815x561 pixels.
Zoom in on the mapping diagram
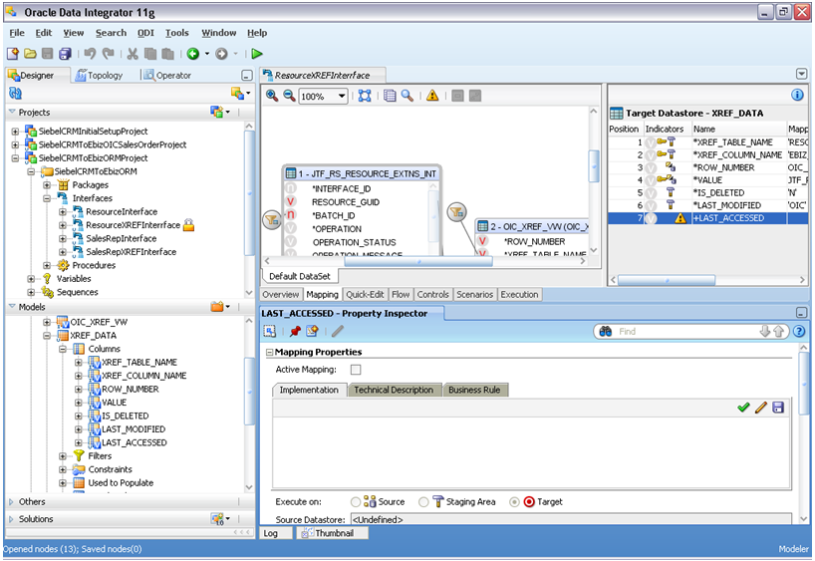pos(272,96)
